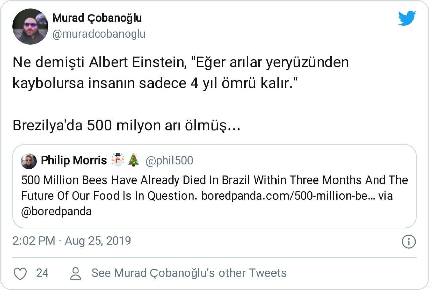Like the tweet with the heart icon
This screenshot has height=290, width=429.
tap(20, 273)
